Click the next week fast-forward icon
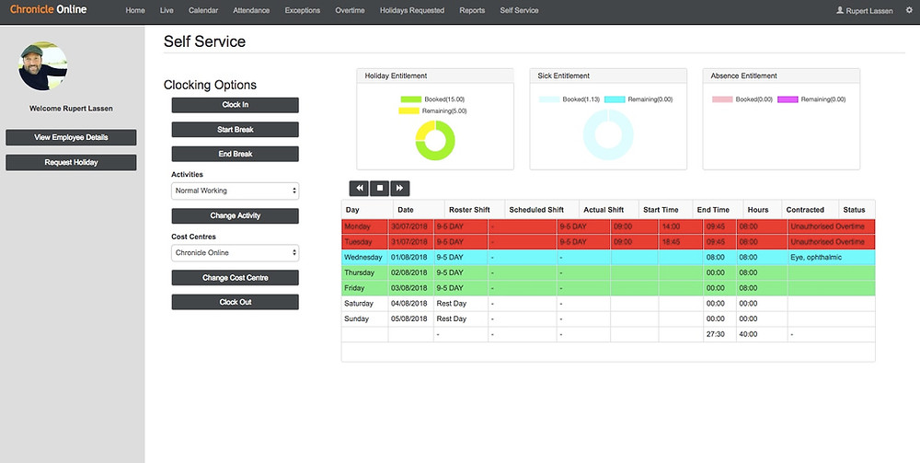Screen dimensions: 920x463 pos(399,189)
